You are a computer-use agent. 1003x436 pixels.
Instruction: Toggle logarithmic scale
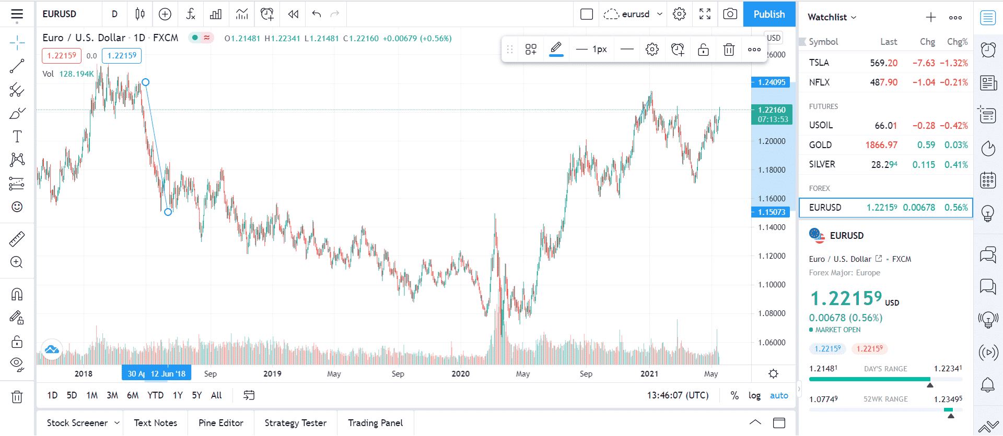754,395
